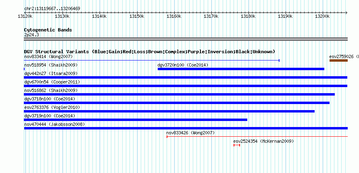Viewport: 359px width, 173px height.
Task: Select the thin blue nsv833414 gain line
Action: pyautogui.click(x=152, y=60)
